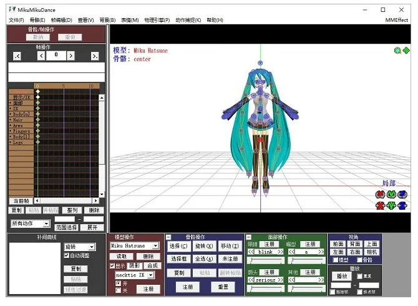418x306 pixels.
Task: Step forward one frame with > arrow
Action: (x=70, y=56)
